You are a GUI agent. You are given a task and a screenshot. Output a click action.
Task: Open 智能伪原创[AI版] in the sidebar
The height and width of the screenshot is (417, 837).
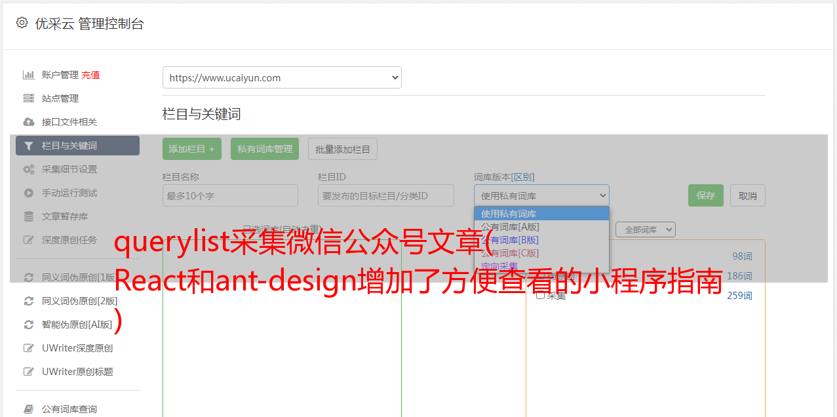(77, 325)
